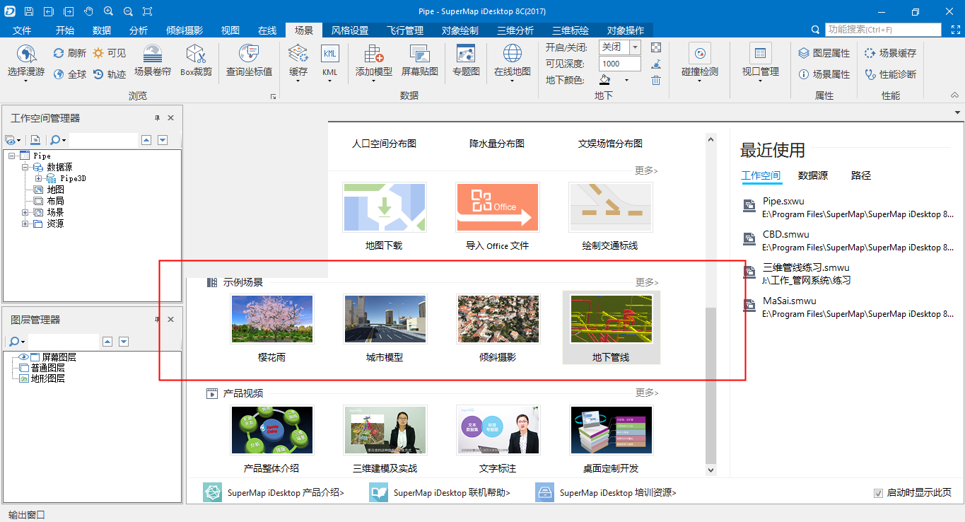Pin the 工作空间管理器 panel
The image size is (965, 522).
click(x=157, y=118)
